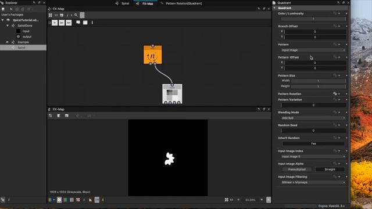Open Pattern Rotation function graph icon
Screen dimensions: 372x209
coord(335,93)
